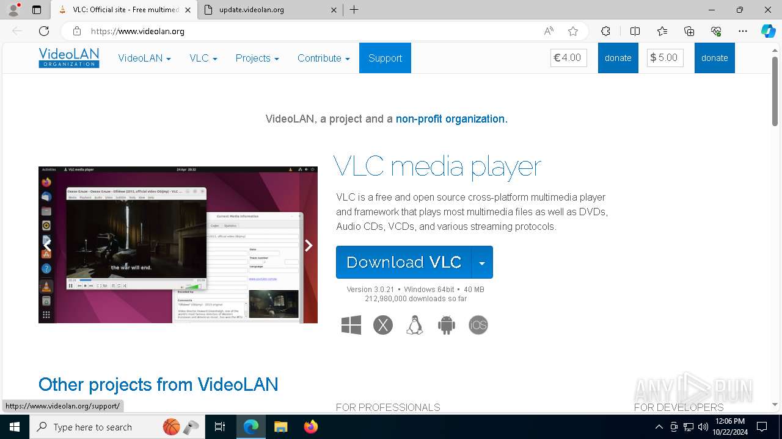Open Edge profile avatar
Viewport: 782px width, 439px height.
click(x=13, y=10)
